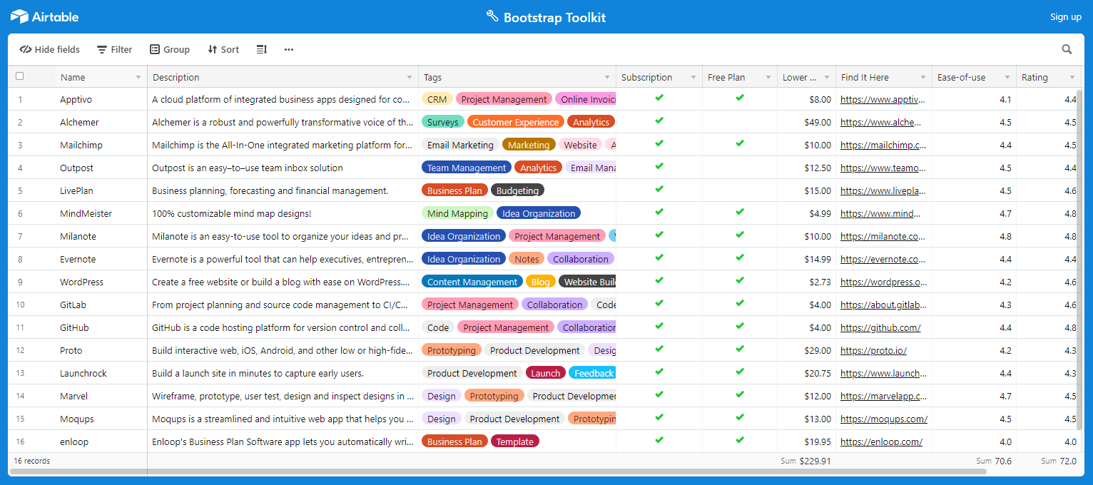
Task: Open the proto.io link
Action: click(873, 351)
